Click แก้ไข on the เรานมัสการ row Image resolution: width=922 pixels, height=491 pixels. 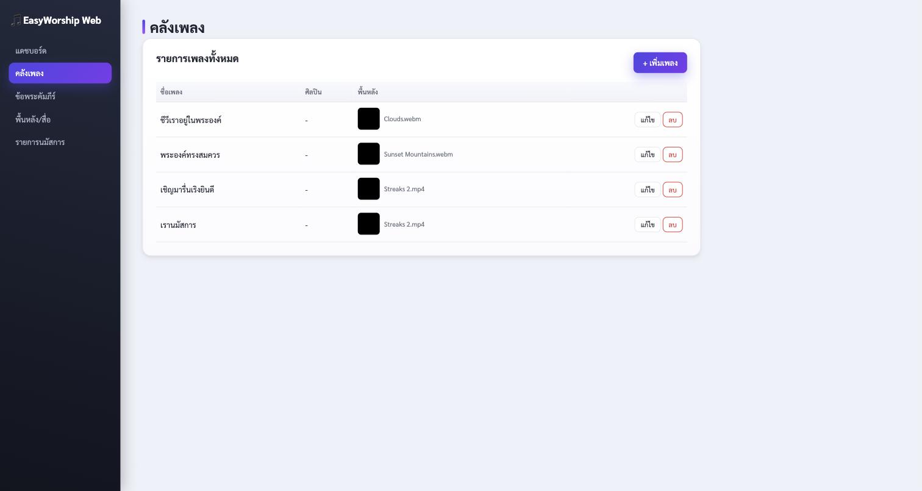(x=648, y=225)
